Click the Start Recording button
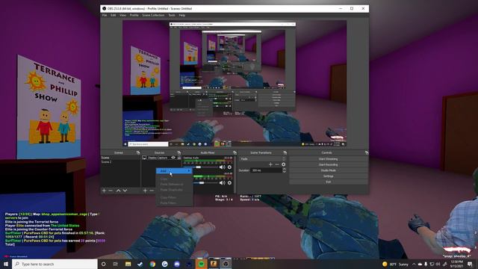 click(x=329, y=164)
